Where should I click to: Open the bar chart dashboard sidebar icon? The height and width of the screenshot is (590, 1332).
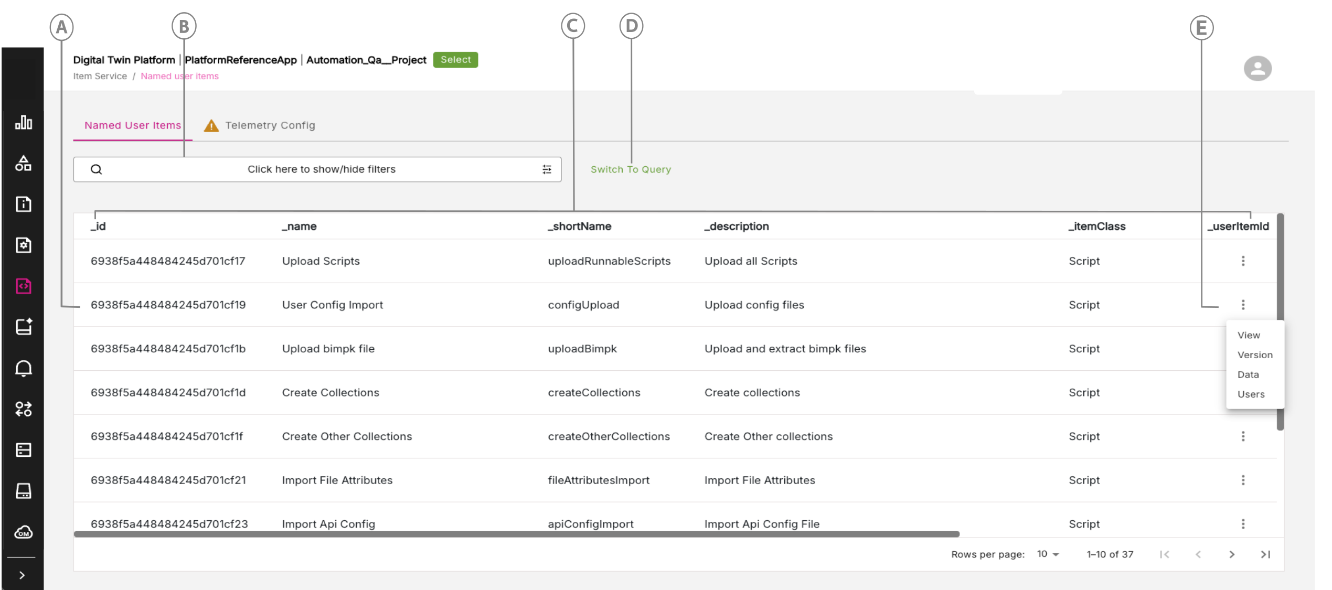24,122
